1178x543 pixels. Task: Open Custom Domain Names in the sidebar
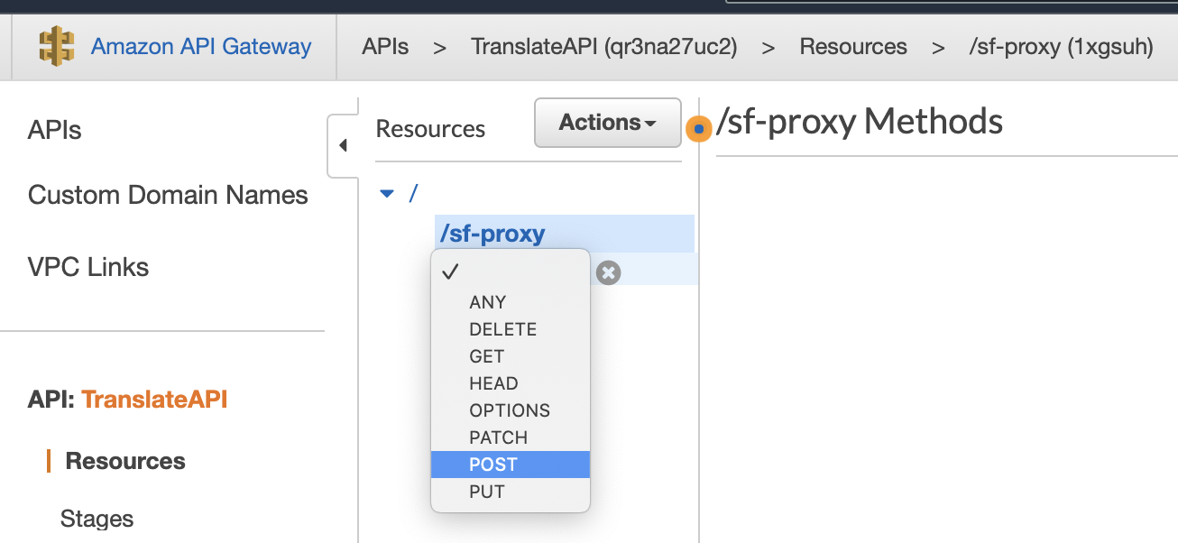tap(168, 195)
